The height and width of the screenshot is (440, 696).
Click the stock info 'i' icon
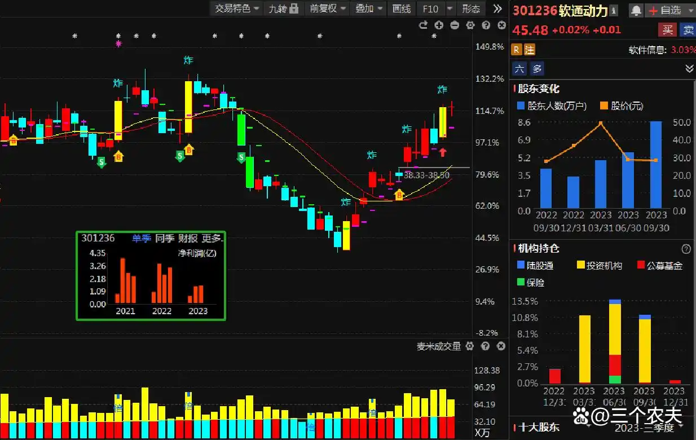point(614,10)
